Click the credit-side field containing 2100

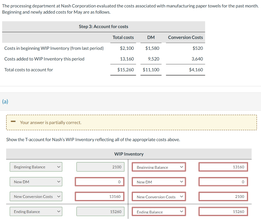point(223,197)
